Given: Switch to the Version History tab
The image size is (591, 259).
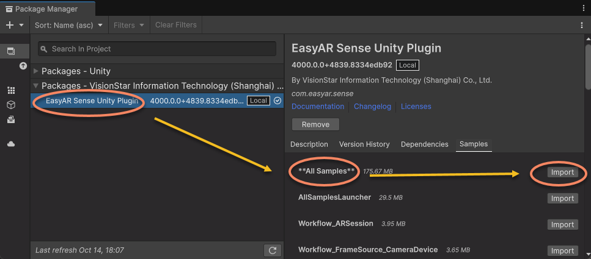Looking at the screenshot, I should point(364,144).
